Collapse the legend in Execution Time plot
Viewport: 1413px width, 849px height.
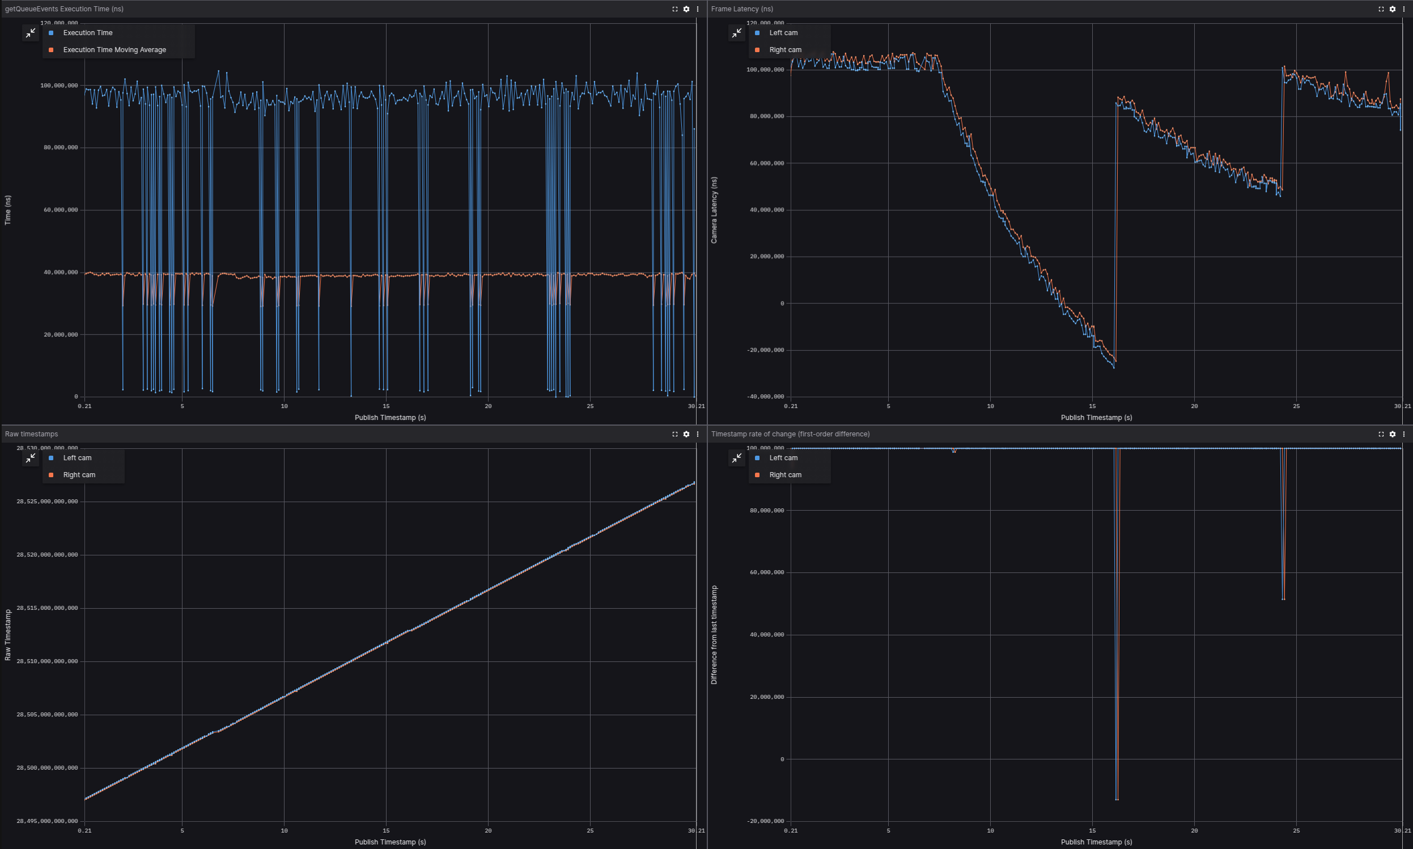[x=30, y=33]
